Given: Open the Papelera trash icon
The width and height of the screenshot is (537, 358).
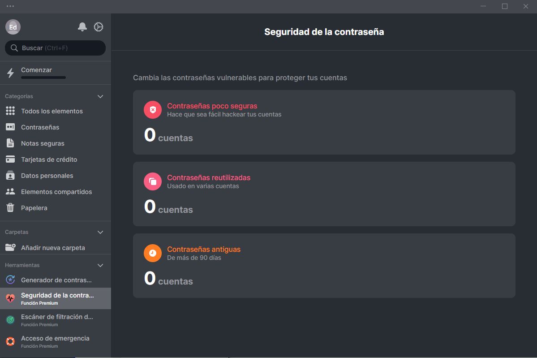Looking at the screenshot, I should tap(10, 207).
